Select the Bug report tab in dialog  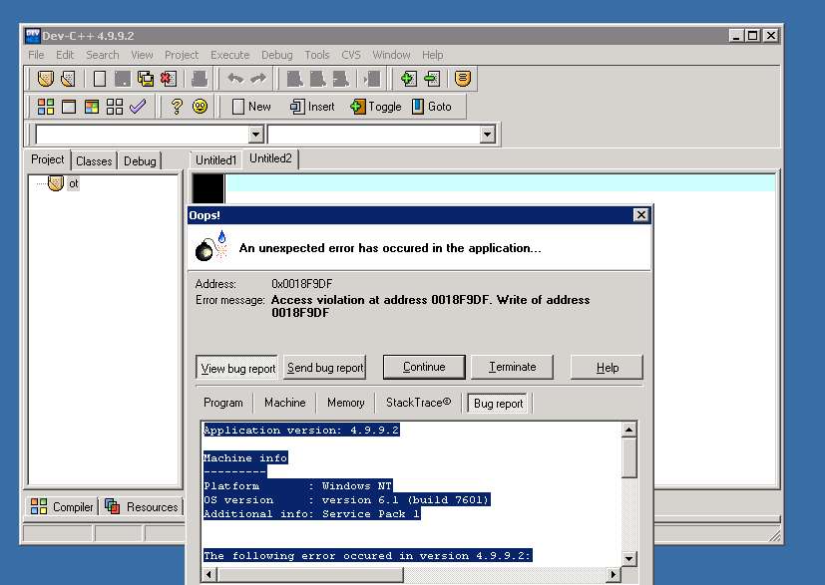pyautogui.click(x=498, y=404)
